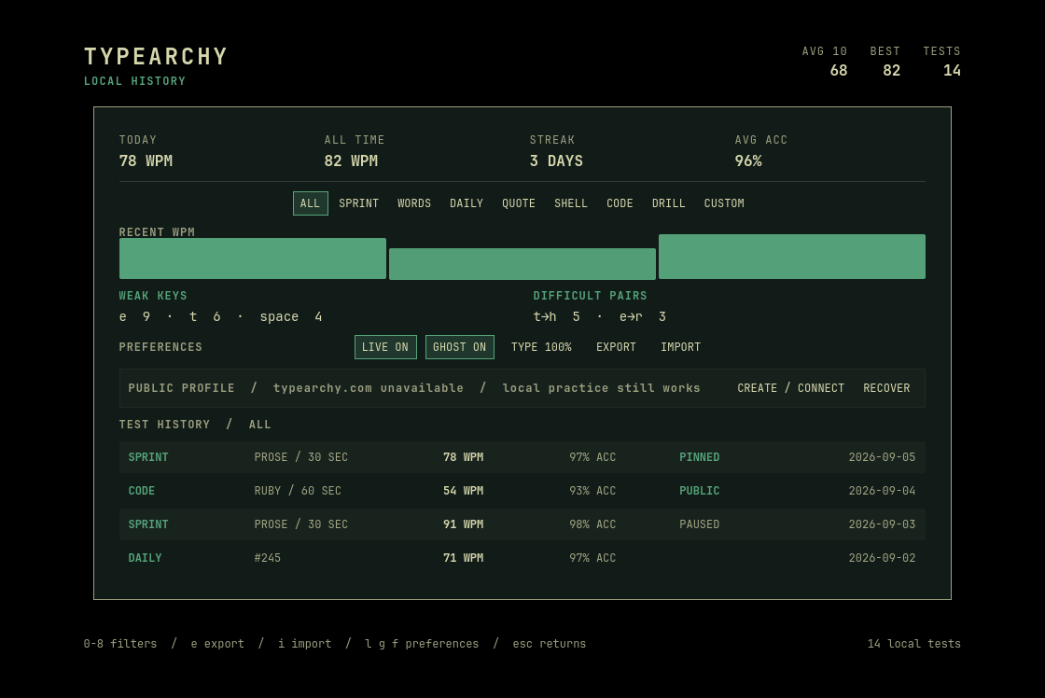Click the PINNED status label
Viewport: 1045px width, 698px height.
pyautogui.click(x=699, y=457)
